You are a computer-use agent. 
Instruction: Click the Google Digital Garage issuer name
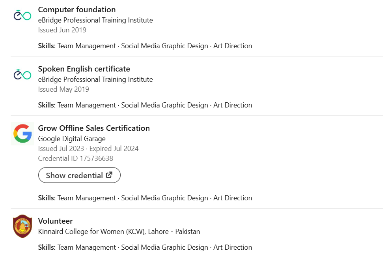coord(72,138)
